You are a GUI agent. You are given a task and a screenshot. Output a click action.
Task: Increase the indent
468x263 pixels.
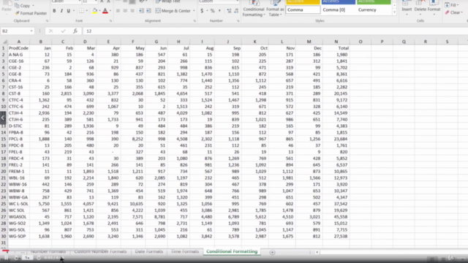pyautogui.click(x=148, y=11)
